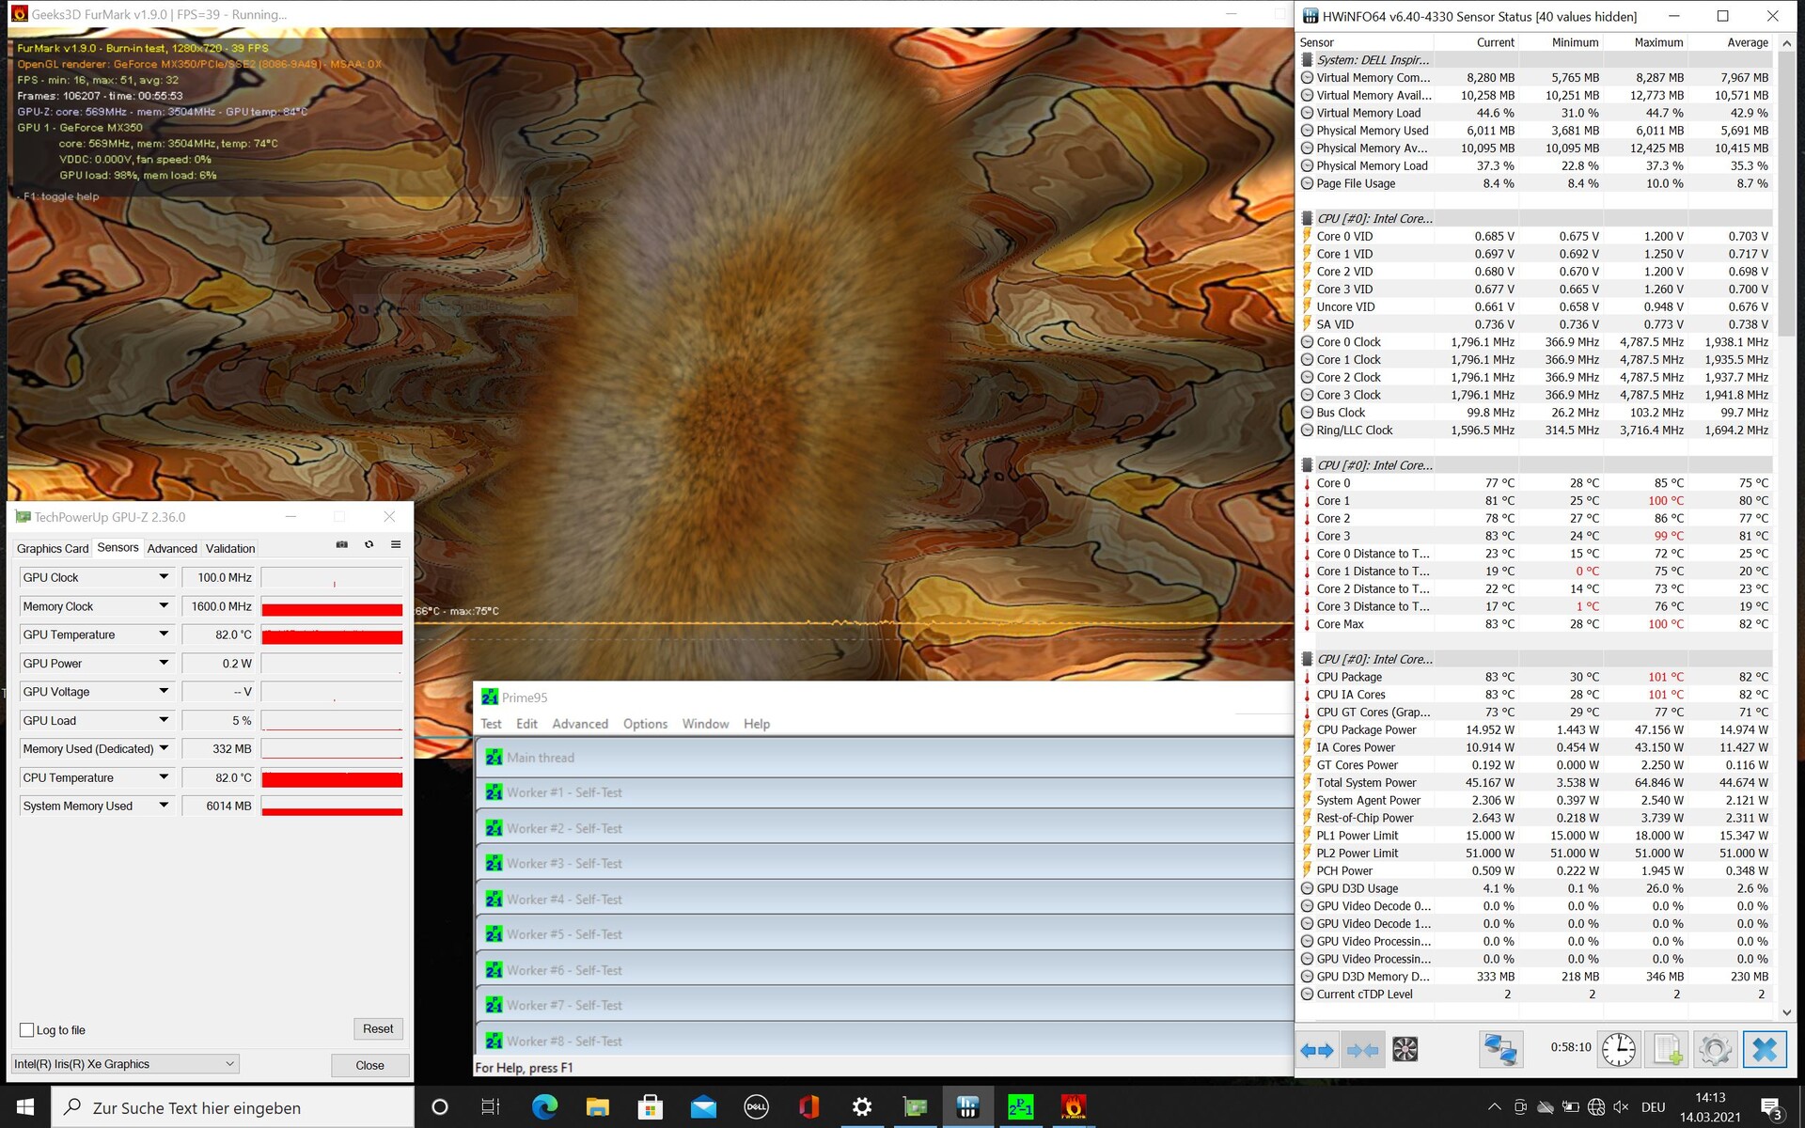Viewport: 1805px width, 1128px height.
Task: Open Prime95 Options menu
Action: (x=645, y=724)
